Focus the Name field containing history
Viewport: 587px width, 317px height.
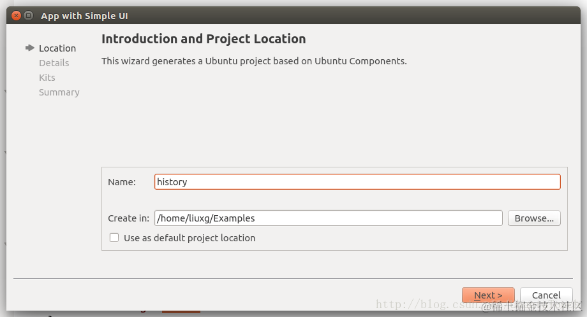click(357, 182)
